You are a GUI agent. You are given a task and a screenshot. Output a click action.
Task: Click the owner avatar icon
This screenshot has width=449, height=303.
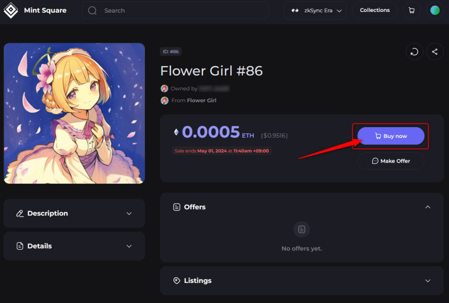point(164,89)
